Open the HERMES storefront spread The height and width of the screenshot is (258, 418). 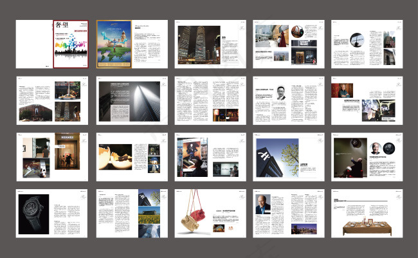pos(52,157)
